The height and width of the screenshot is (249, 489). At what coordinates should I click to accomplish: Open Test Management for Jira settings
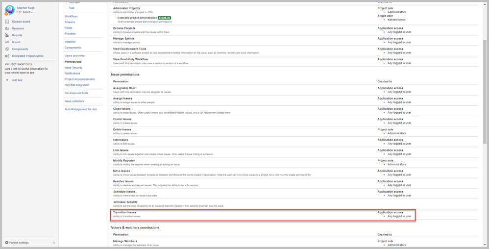(80, 109)
